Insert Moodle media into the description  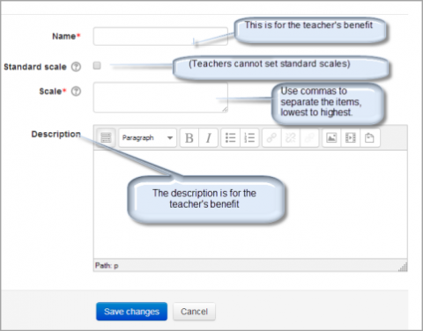pyautogui.click(x=351, y=137)
